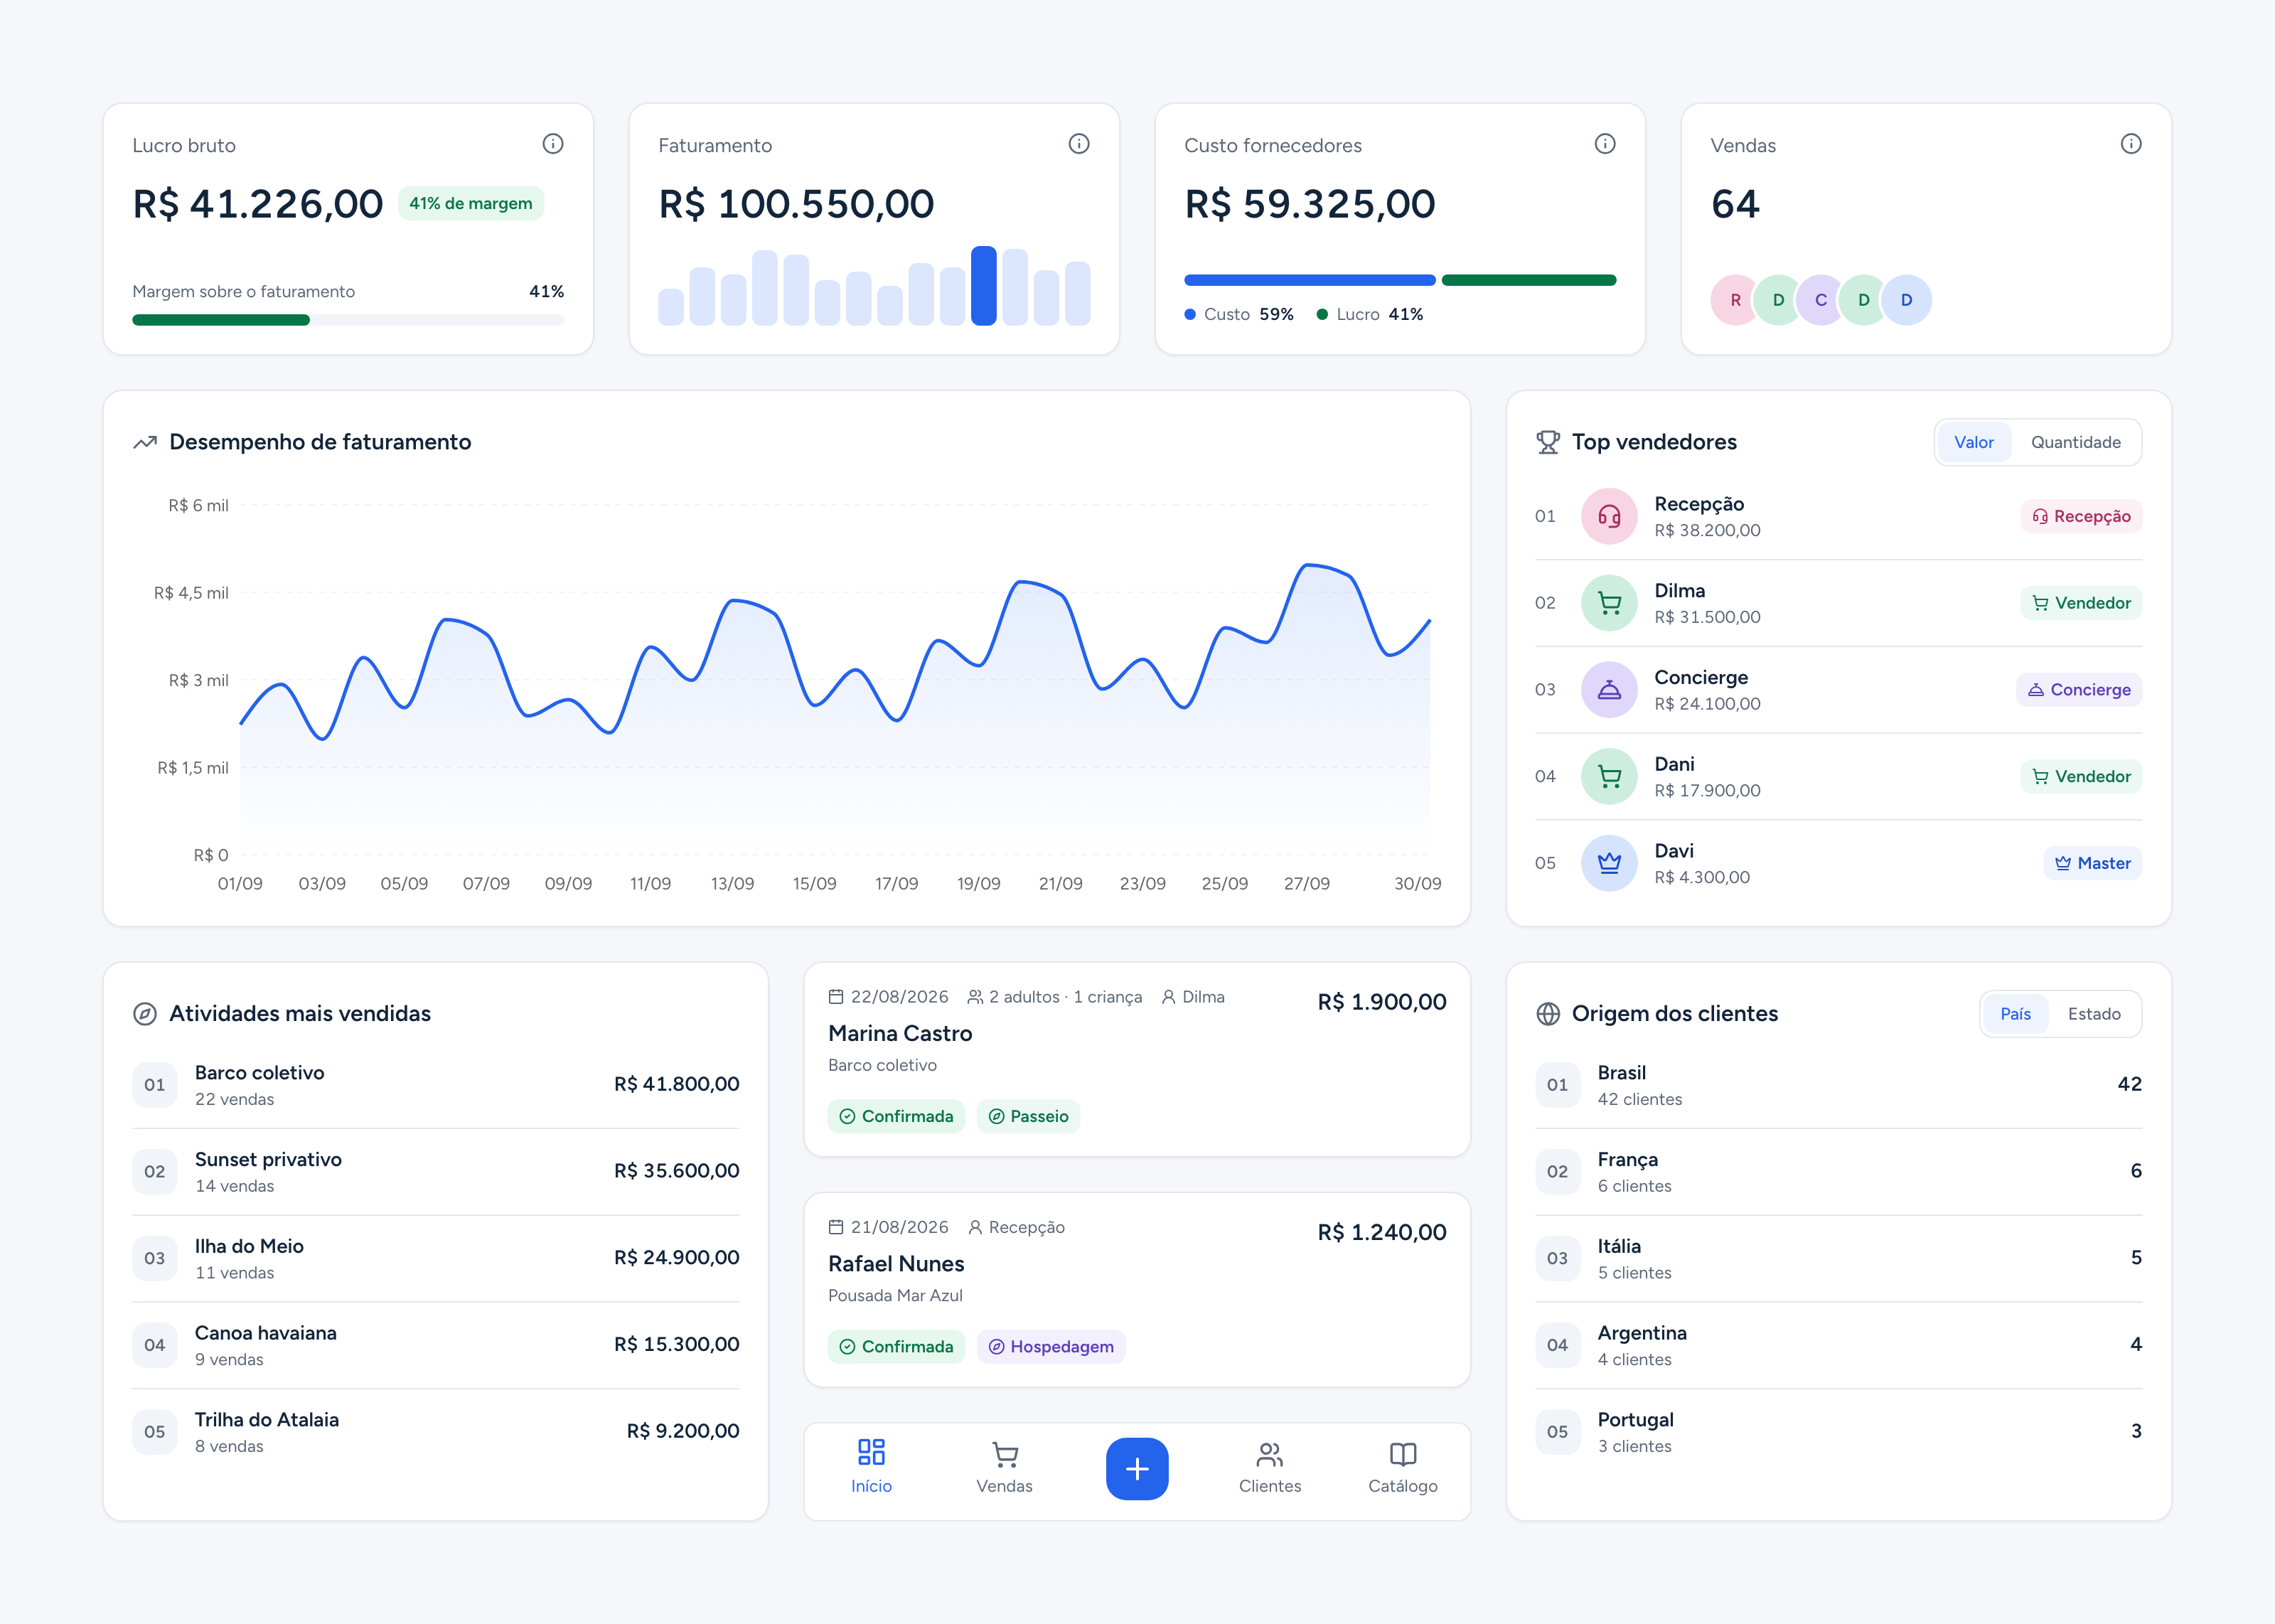
Task: Show client origin by Estado
Action: 2093,1014
